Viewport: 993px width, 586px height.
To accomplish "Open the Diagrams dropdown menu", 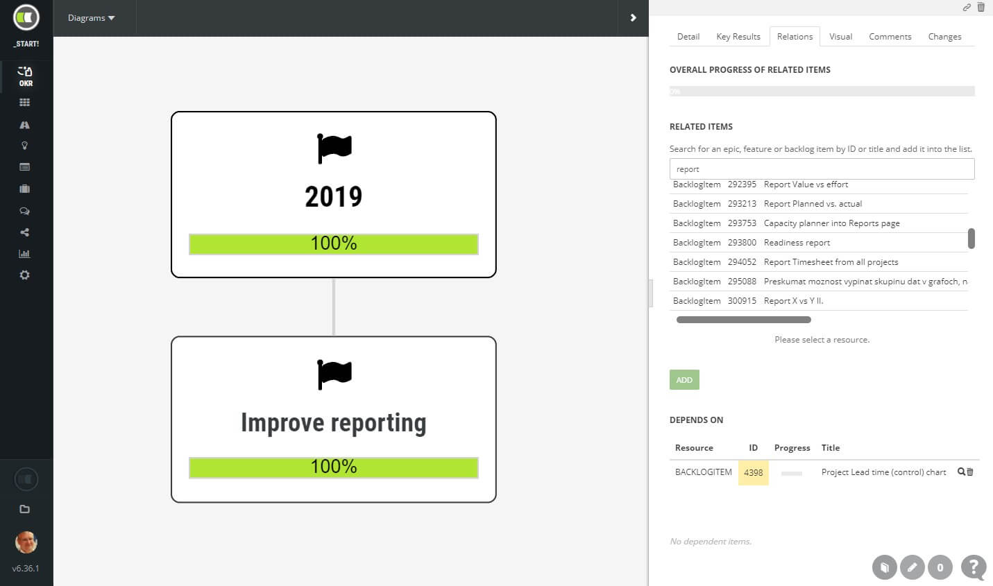I will pyautogui.click(x=92, y=18).
